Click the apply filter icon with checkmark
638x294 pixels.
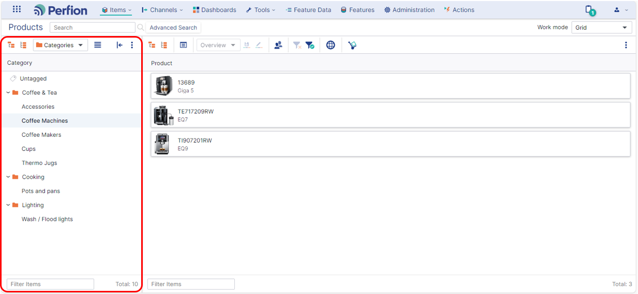(310, 45)
